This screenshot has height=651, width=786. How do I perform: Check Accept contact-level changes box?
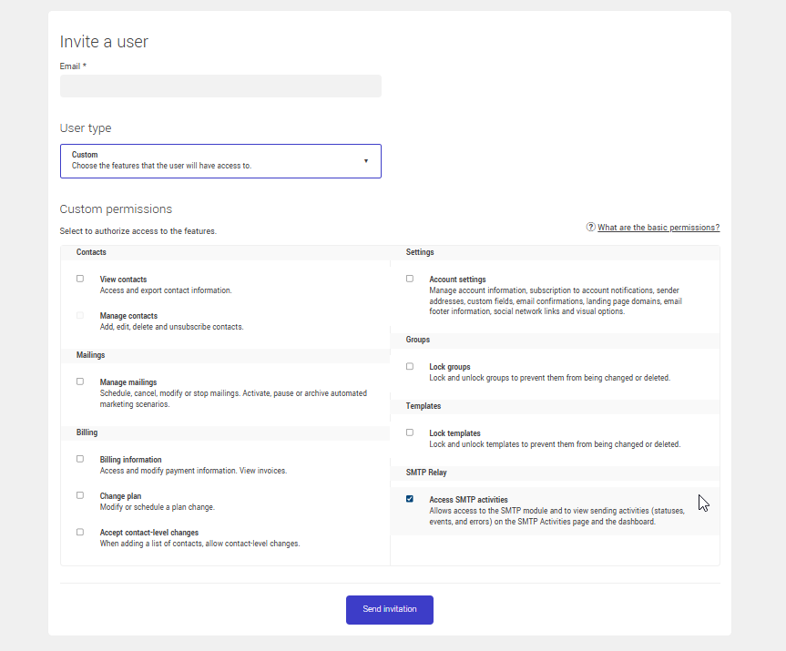(80, 532)
